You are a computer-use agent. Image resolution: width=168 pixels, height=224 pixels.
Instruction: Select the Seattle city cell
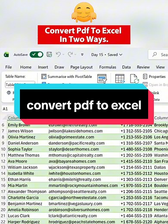click(161, 192)
